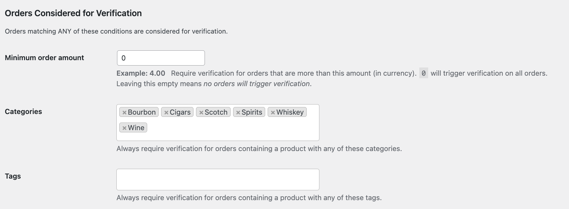The image size is (569, 209).
Task: Click the "Categories" field label
Action: click(x=23, y=111)
